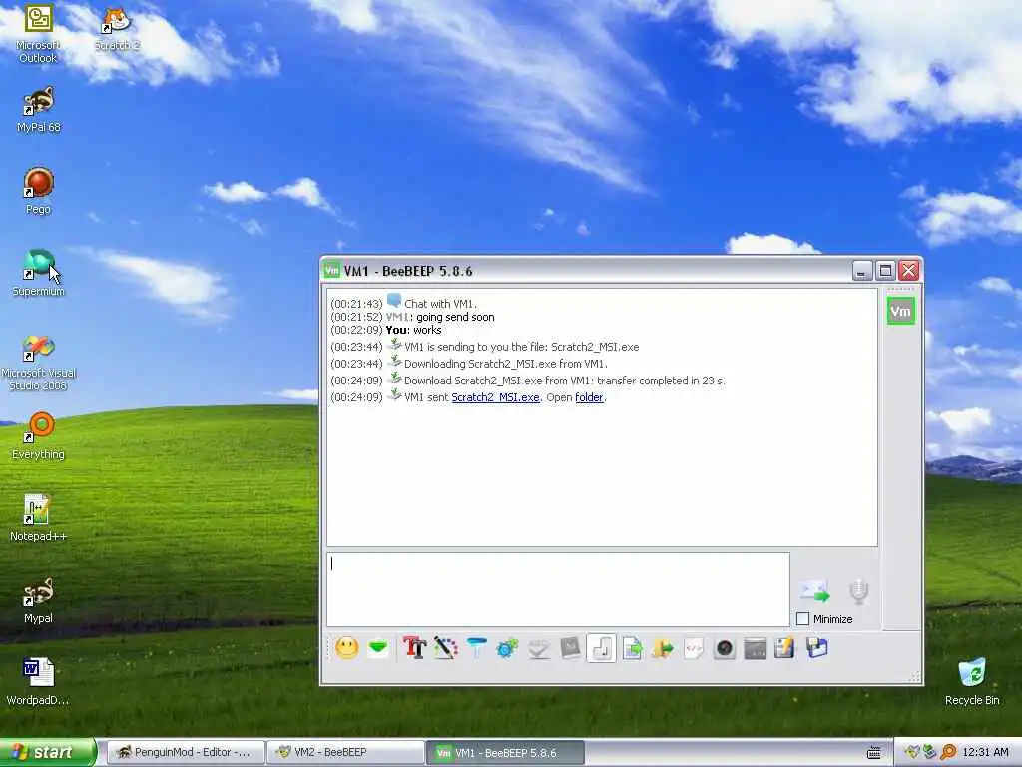
Task: Click the document-with-green-arrow send file icon
Action: pos(632,648)
